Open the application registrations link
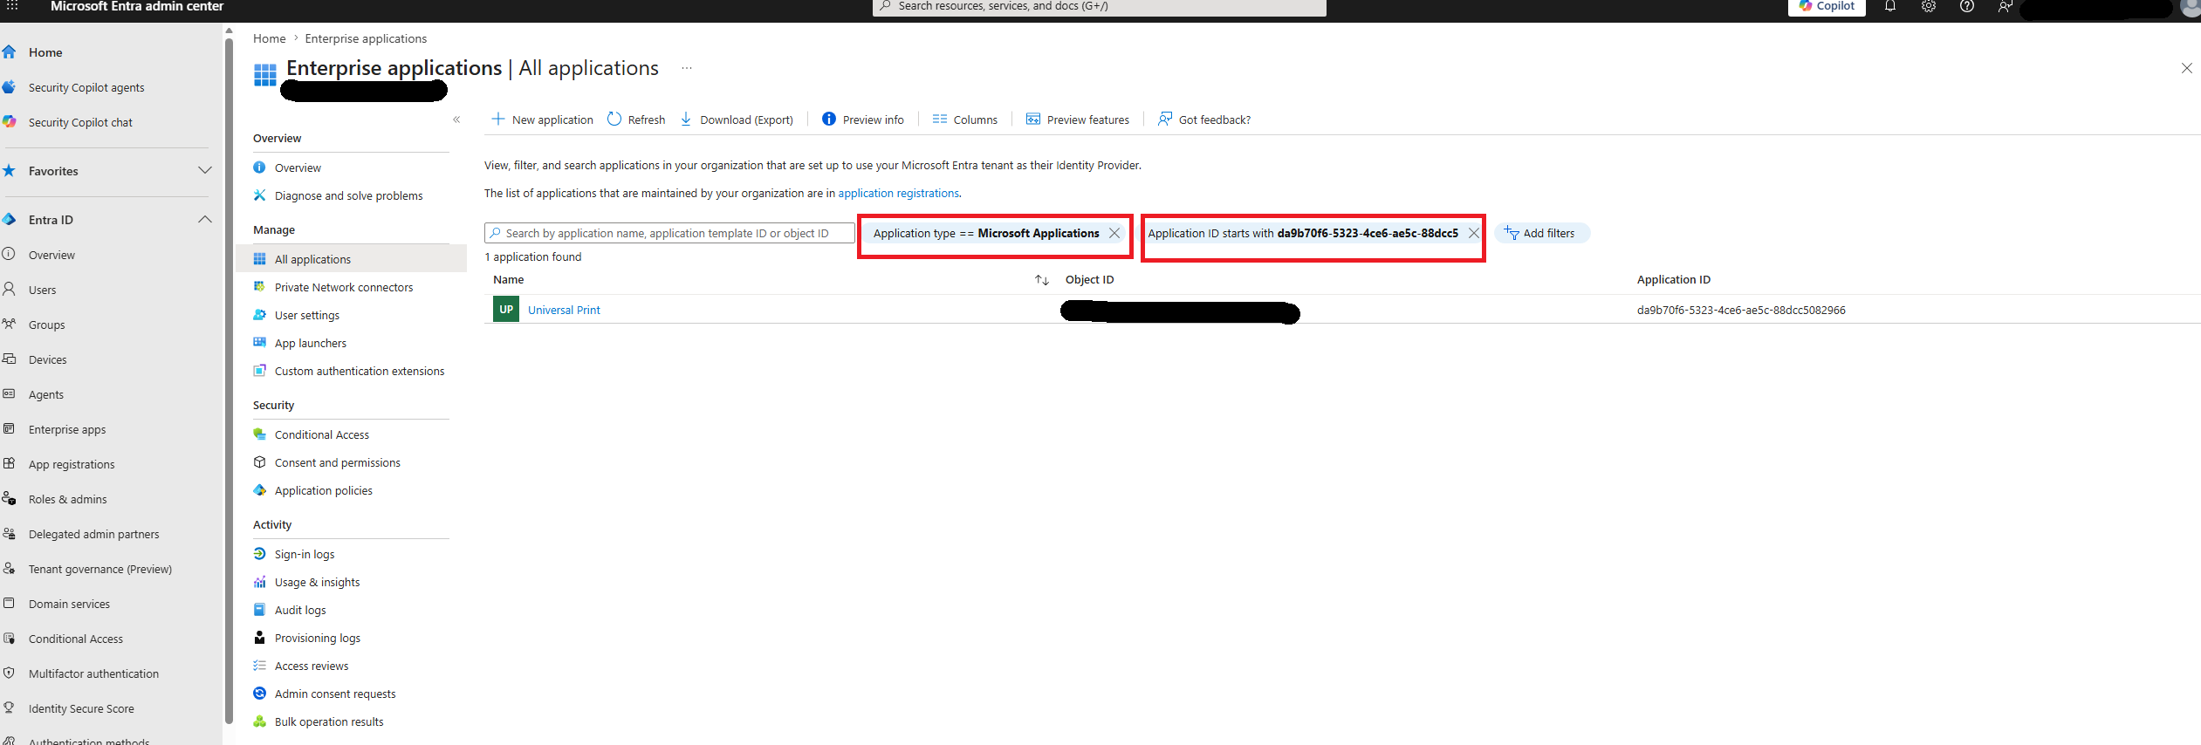 point(898,194)
